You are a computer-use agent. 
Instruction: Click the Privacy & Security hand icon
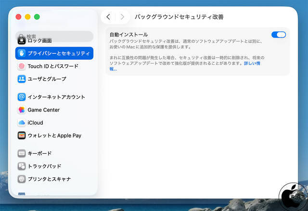(22, 53)
